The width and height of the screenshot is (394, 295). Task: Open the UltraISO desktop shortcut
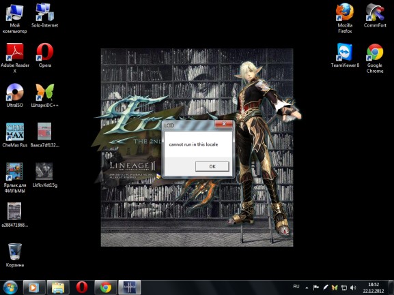14,95
